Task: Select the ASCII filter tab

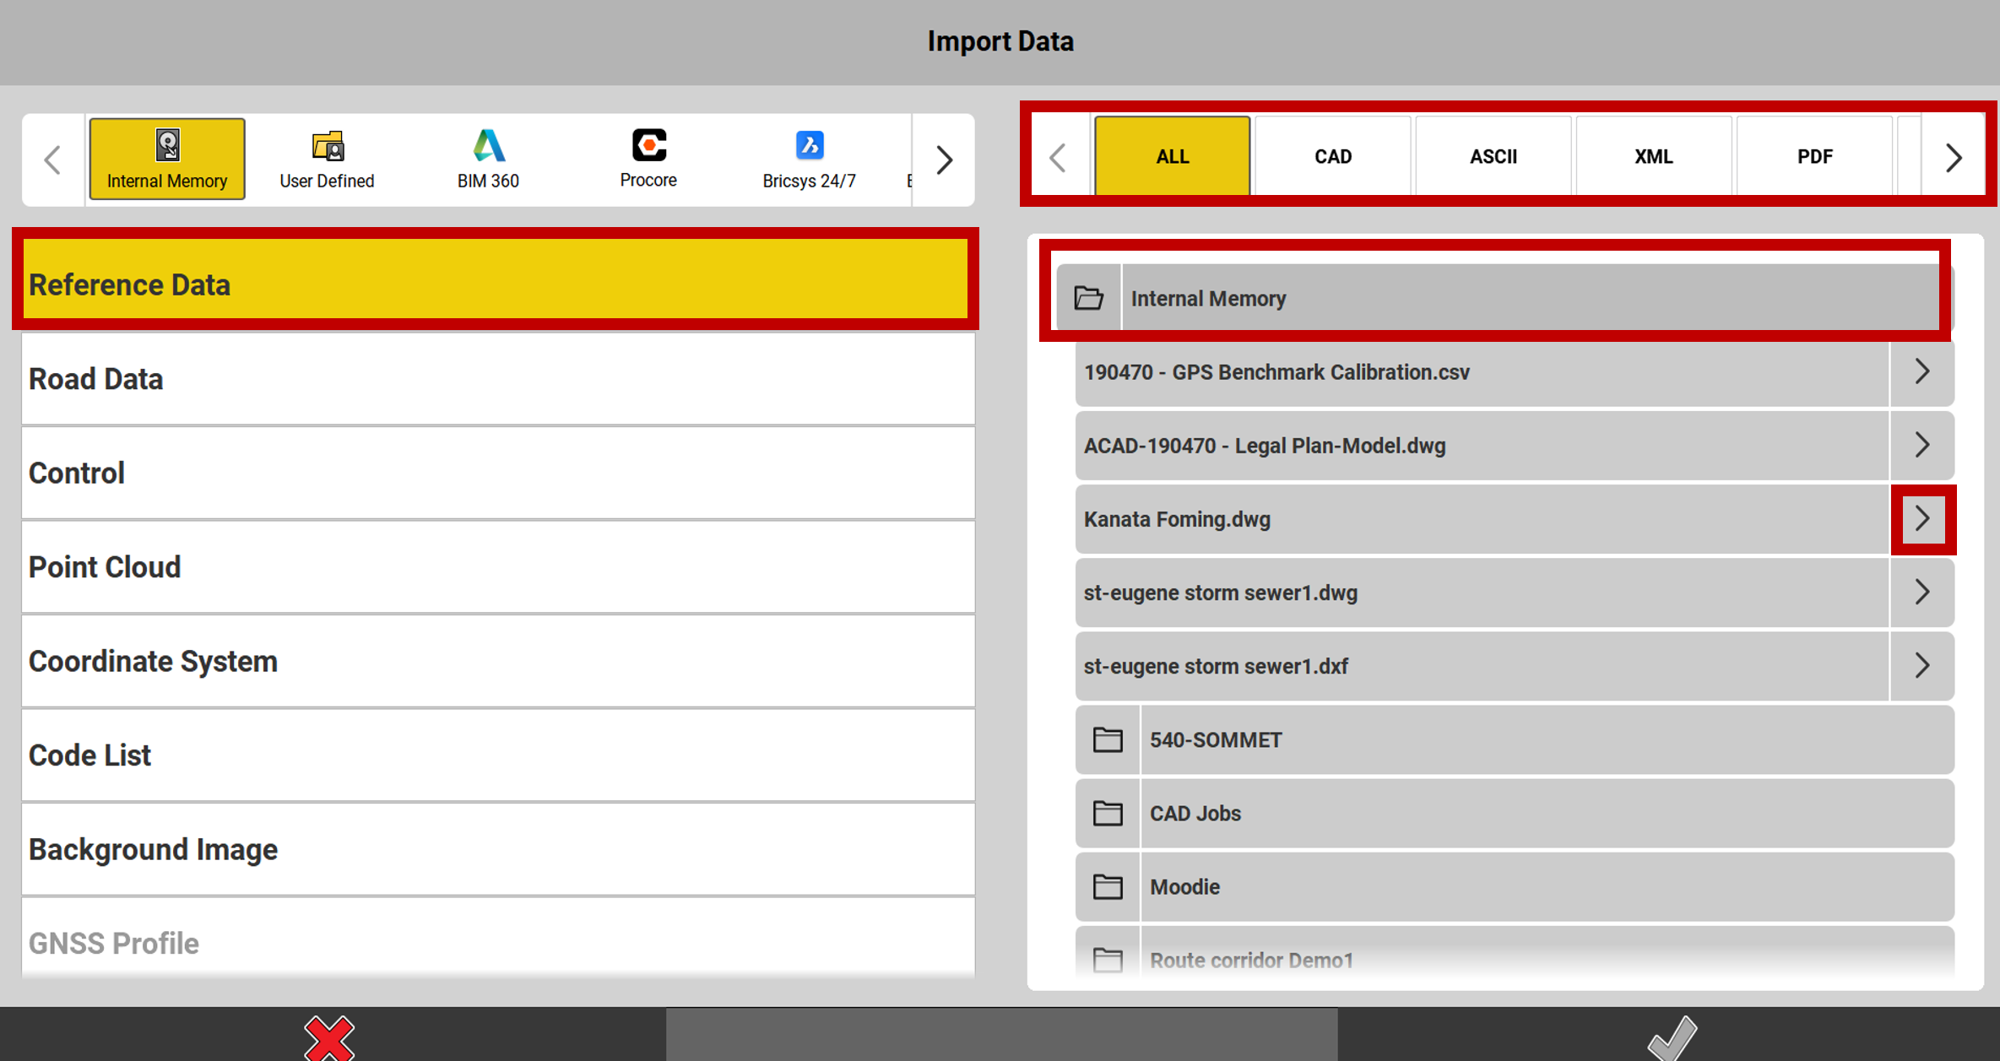Action: 1493,157
